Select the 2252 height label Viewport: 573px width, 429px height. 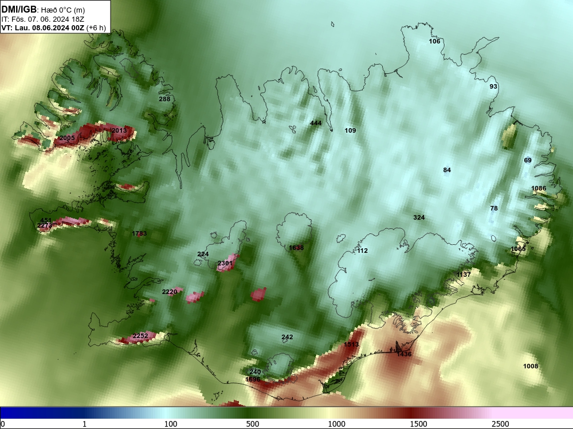pos(140,336)
